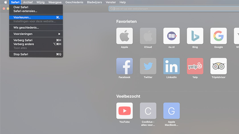239x134 pixels.
Task: Click the Favorieten heading
Action: (126, 22)
